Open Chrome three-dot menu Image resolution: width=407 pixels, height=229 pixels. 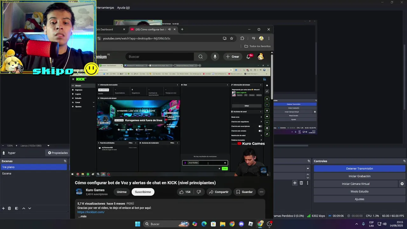[x=269, y=38]
